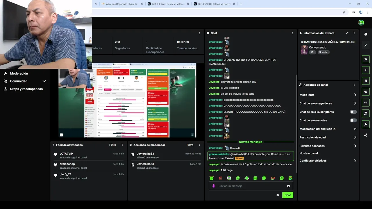This screenshot has width=372, height=209.
Task: Open Drops y recompensas in left menu
Action: click(x=26, y=89)
